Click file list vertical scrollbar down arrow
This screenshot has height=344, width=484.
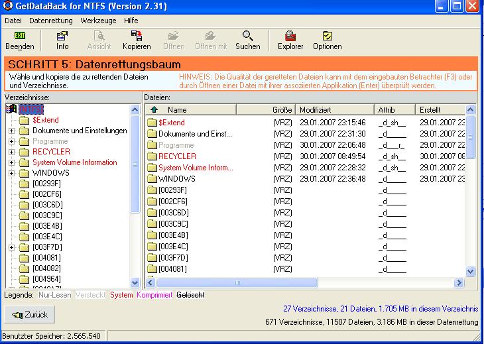(x=470, y=272)
